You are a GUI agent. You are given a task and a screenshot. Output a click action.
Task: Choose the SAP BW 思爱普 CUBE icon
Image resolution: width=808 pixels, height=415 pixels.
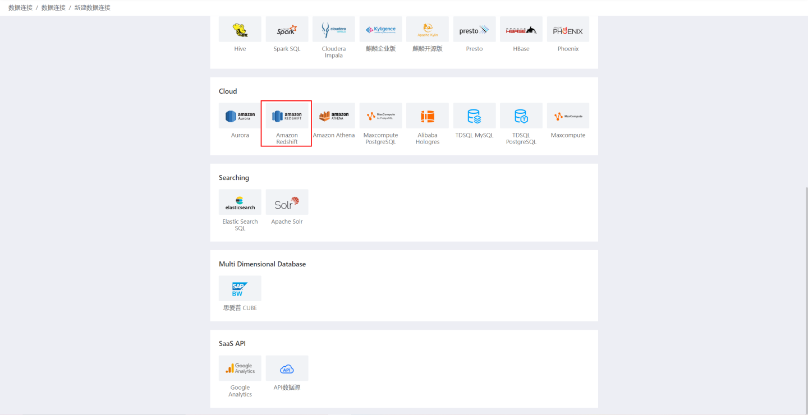240,288
